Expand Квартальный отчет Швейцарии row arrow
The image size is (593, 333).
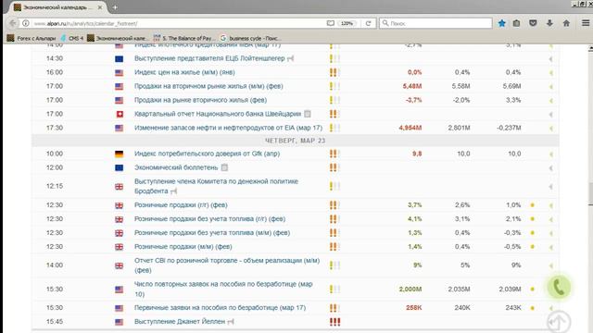coord(551,115)
